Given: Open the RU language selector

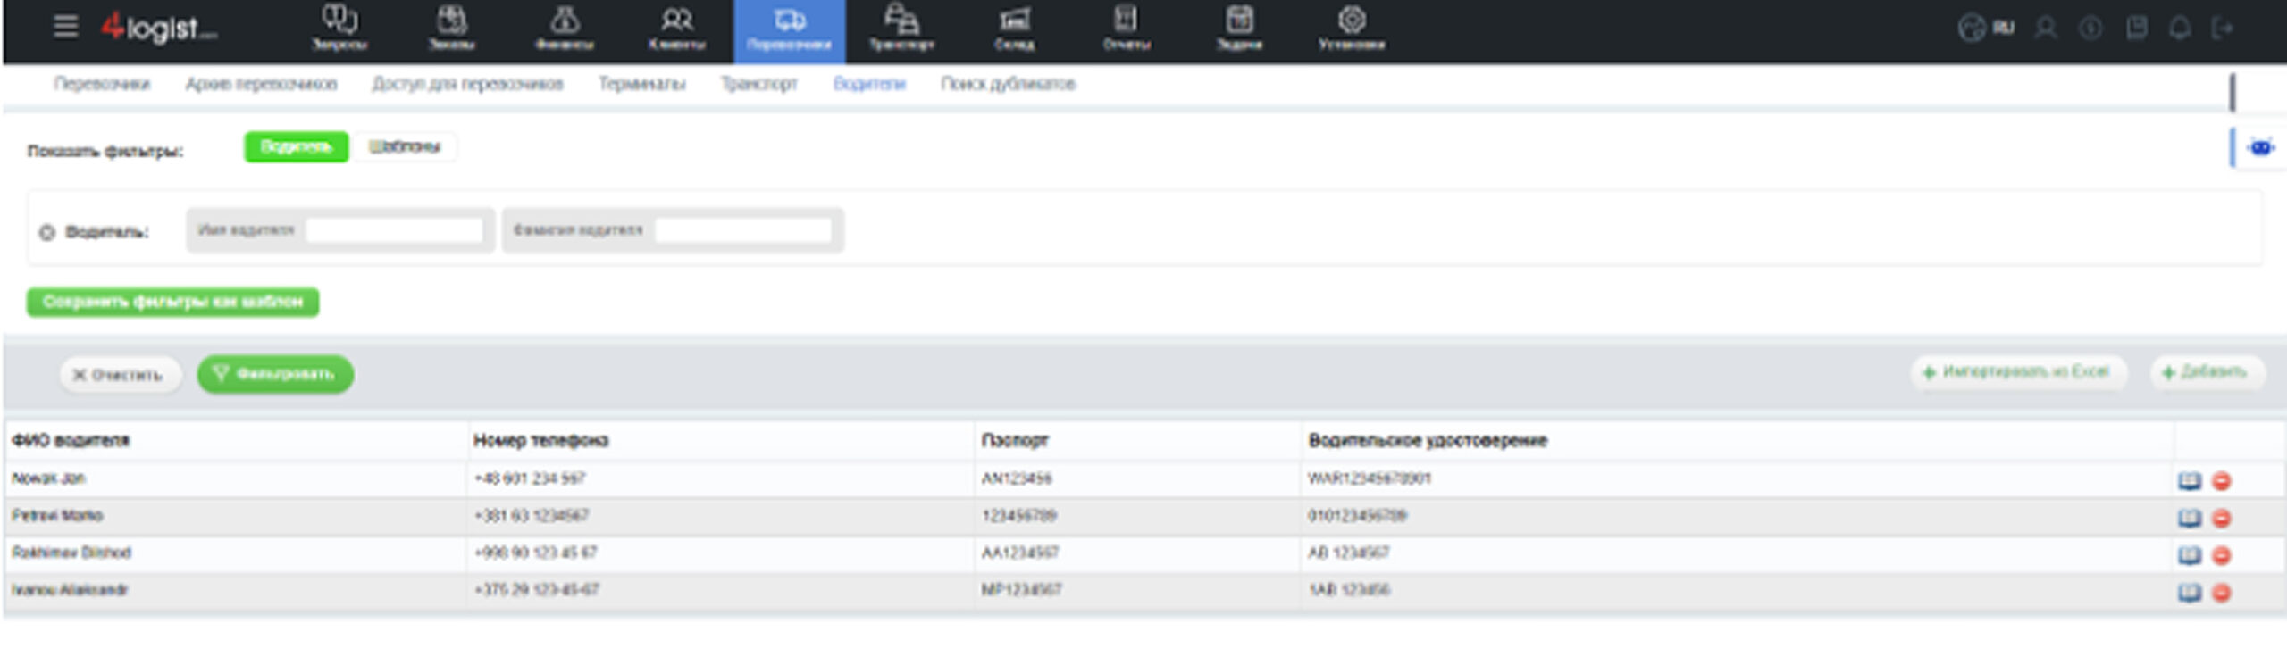Looking at the screenshot, I should click(1986, 29).
